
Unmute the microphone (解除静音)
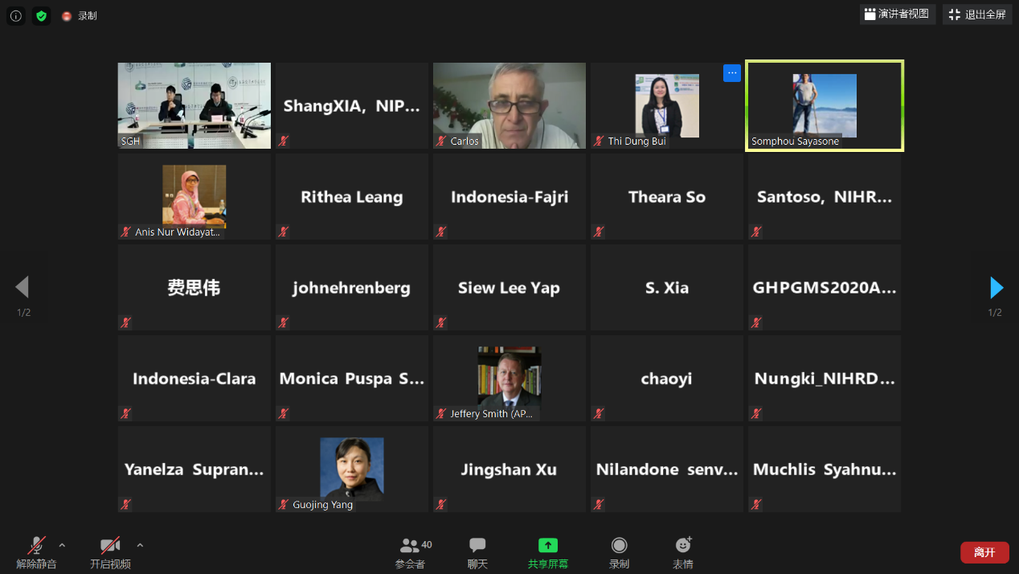click(36, 552)
